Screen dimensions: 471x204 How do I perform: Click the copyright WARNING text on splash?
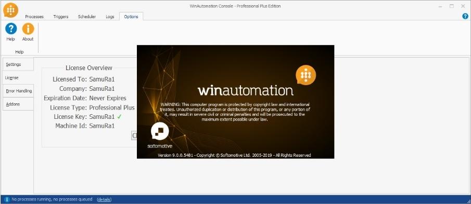coord(235,112)
